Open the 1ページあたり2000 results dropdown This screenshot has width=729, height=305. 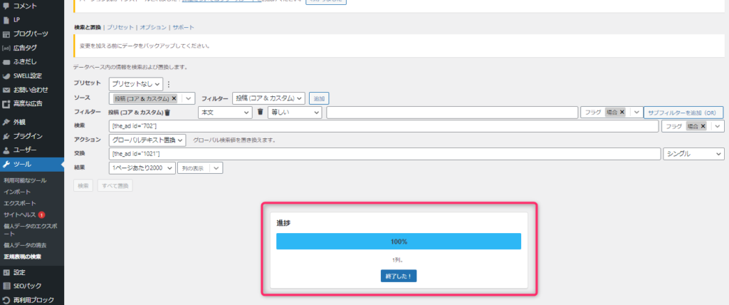click(141, 167)
